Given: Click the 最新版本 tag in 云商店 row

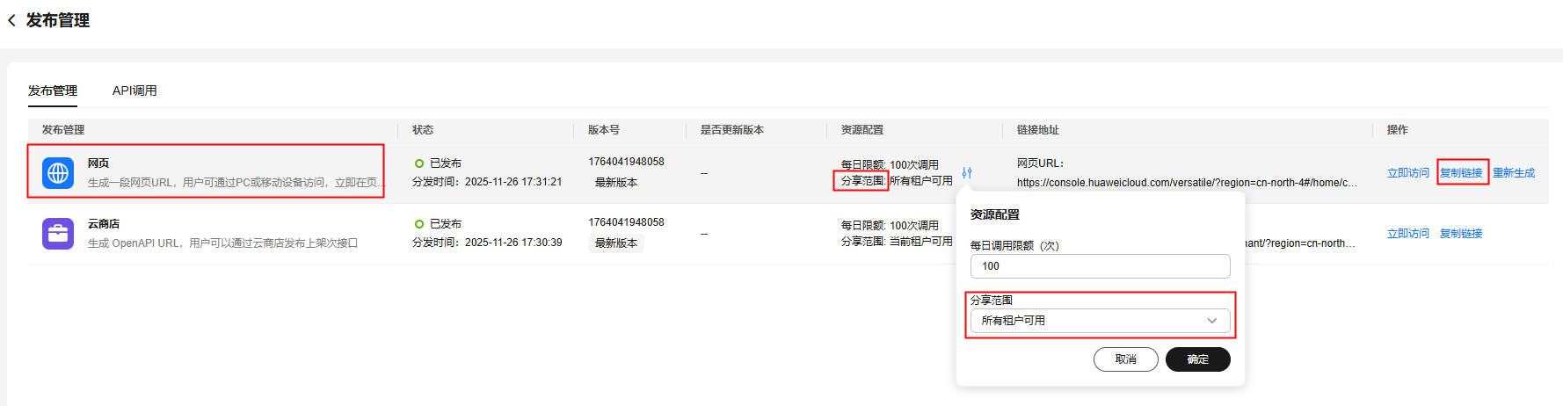Looking at the screenshot, I should pyautogui.click(x=616, y=243).
